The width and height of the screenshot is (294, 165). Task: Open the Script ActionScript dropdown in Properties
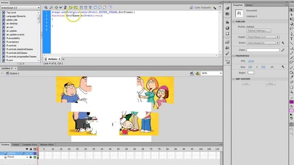pos(263,43)
